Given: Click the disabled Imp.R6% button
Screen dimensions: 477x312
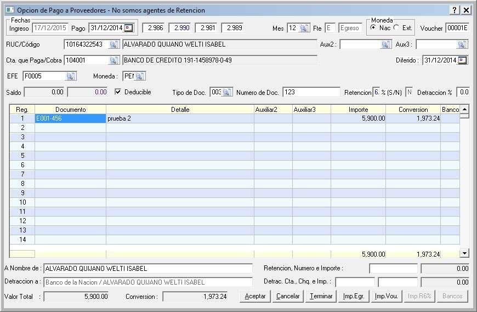Looking at the screenshot, I should coord(419,296).
